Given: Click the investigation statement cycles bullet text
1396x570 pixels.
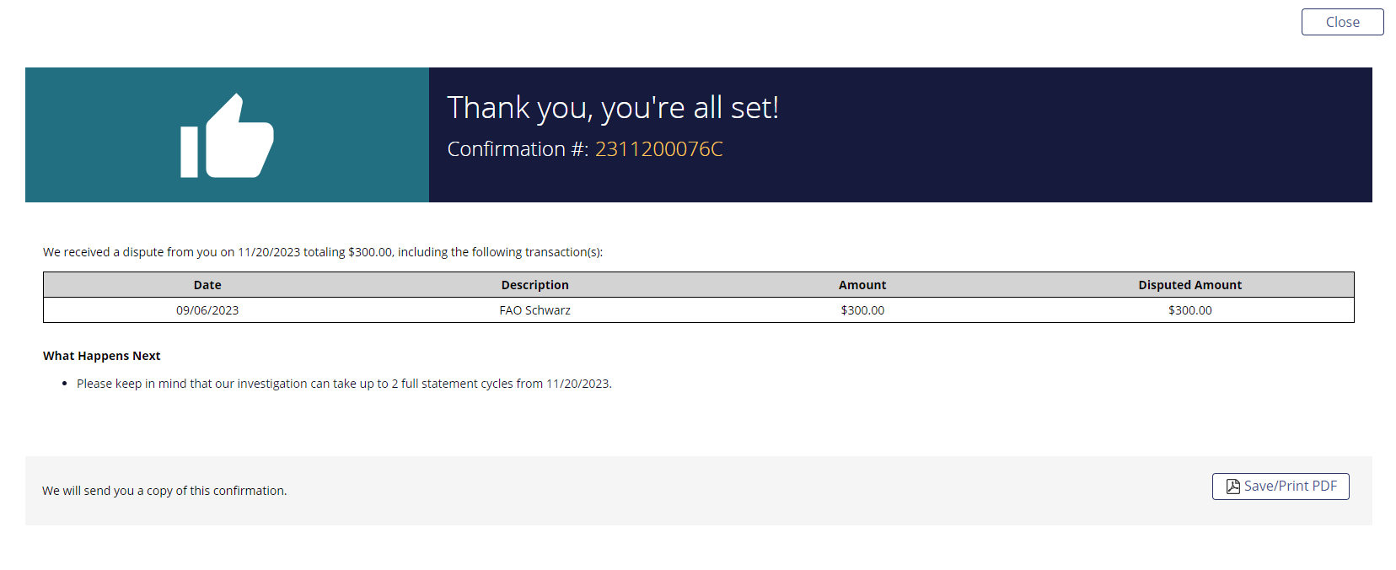Looking at the screenshot, I should pyautogui.click(x=344, y=384).
